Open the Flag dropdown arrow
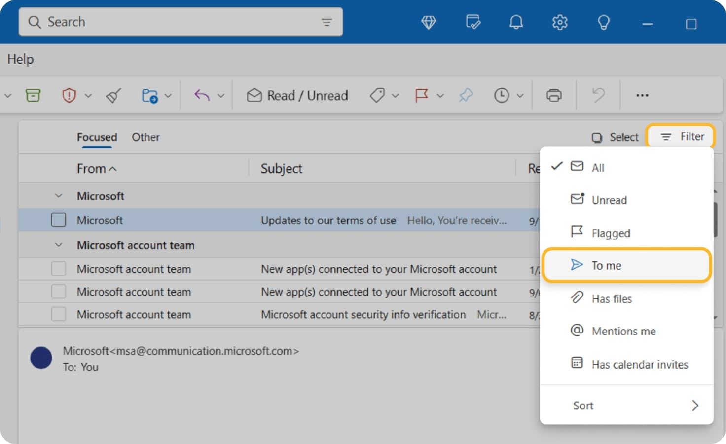The height and width of the screenshot is (444, 726). [x=440, y=96]
